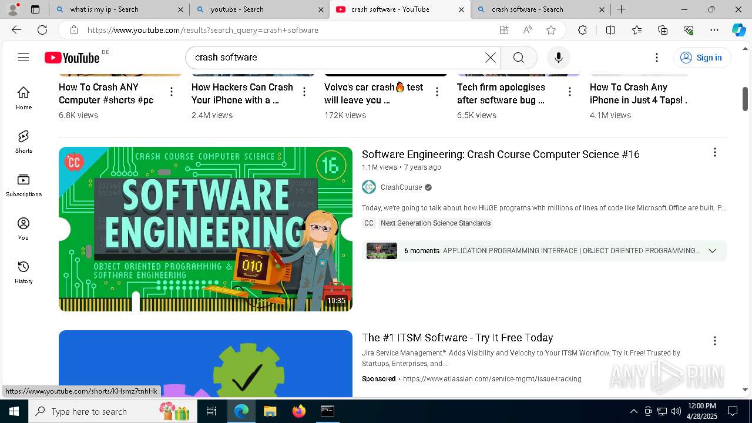Open browser Extensions
The height and width of the screenshot is (423, 752).
click(582, 30)
